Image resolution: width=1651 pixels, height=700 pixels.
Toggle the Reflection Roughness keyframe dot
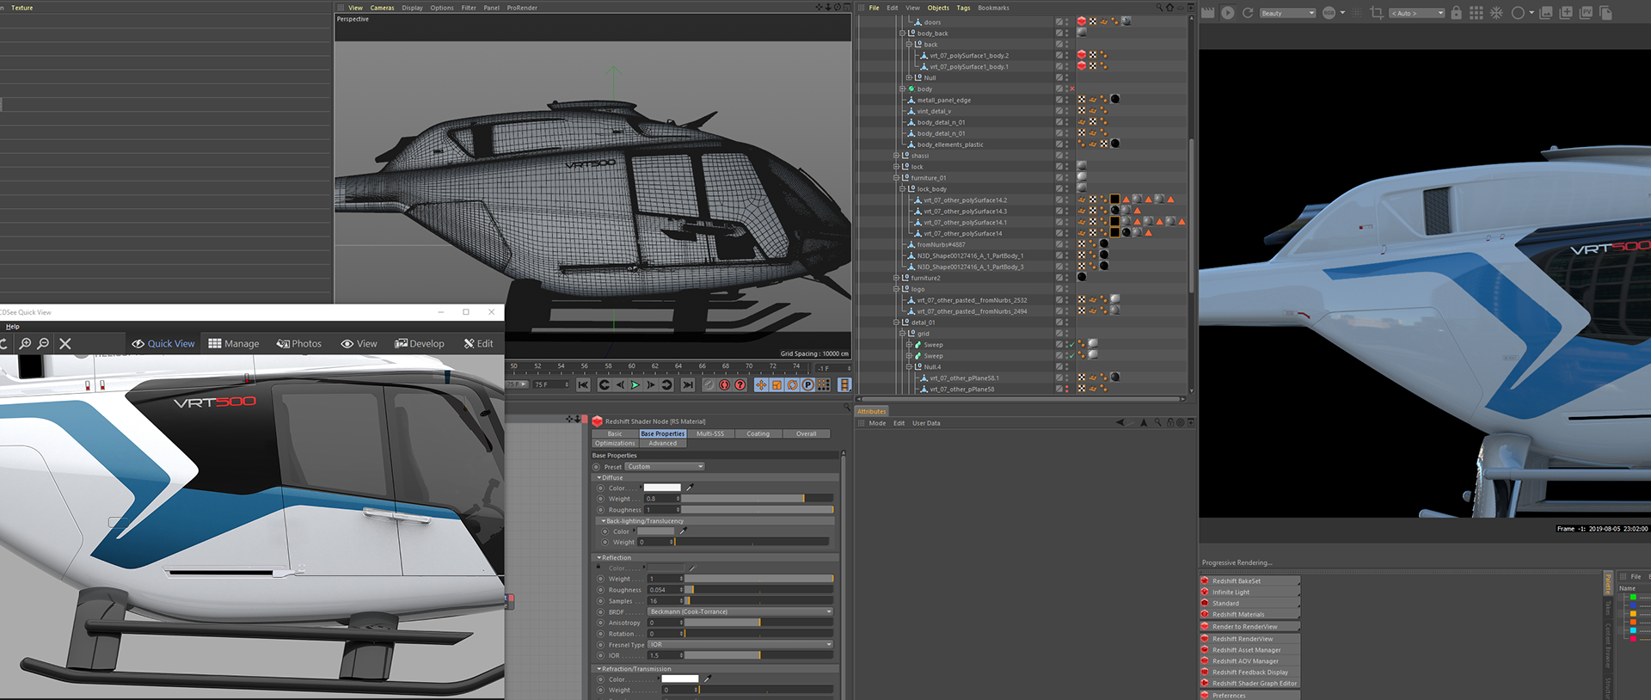tap(600, 590)
